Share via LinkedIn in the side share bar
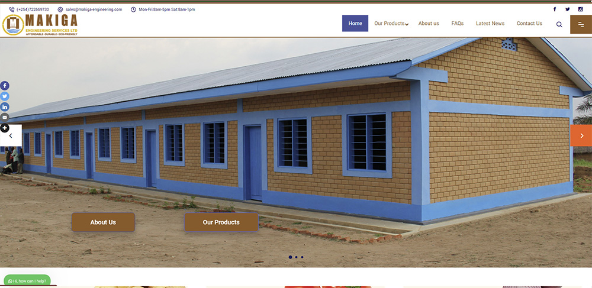This screenshot has width=592, height=288. (x=5, y=106)
